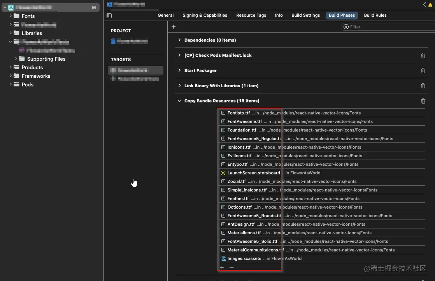435x281 pixels.
Task: Open the General tab
Action: click(x=166, y=15)
